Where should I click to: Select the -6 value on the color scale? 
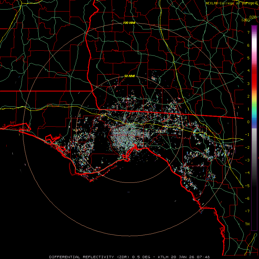(x=247, y=199)
